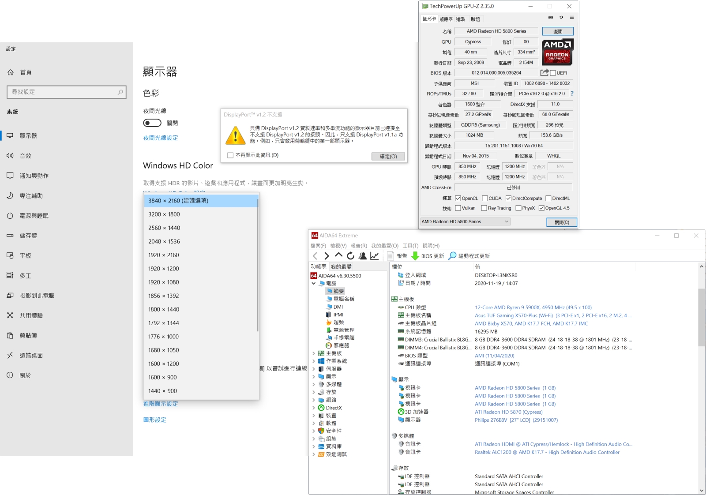
Task: Expand 顯示 tree node in AIDA64
Action: [314, 377]
